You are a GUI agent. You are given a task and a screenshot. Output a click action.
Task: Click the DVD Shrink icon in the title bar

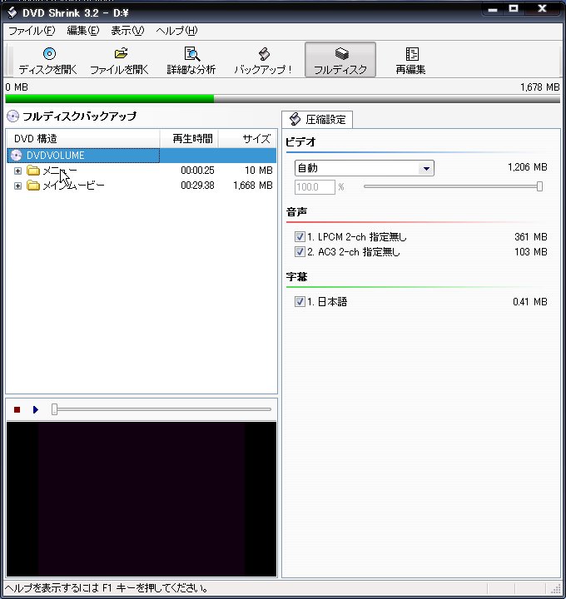(12, 12)
